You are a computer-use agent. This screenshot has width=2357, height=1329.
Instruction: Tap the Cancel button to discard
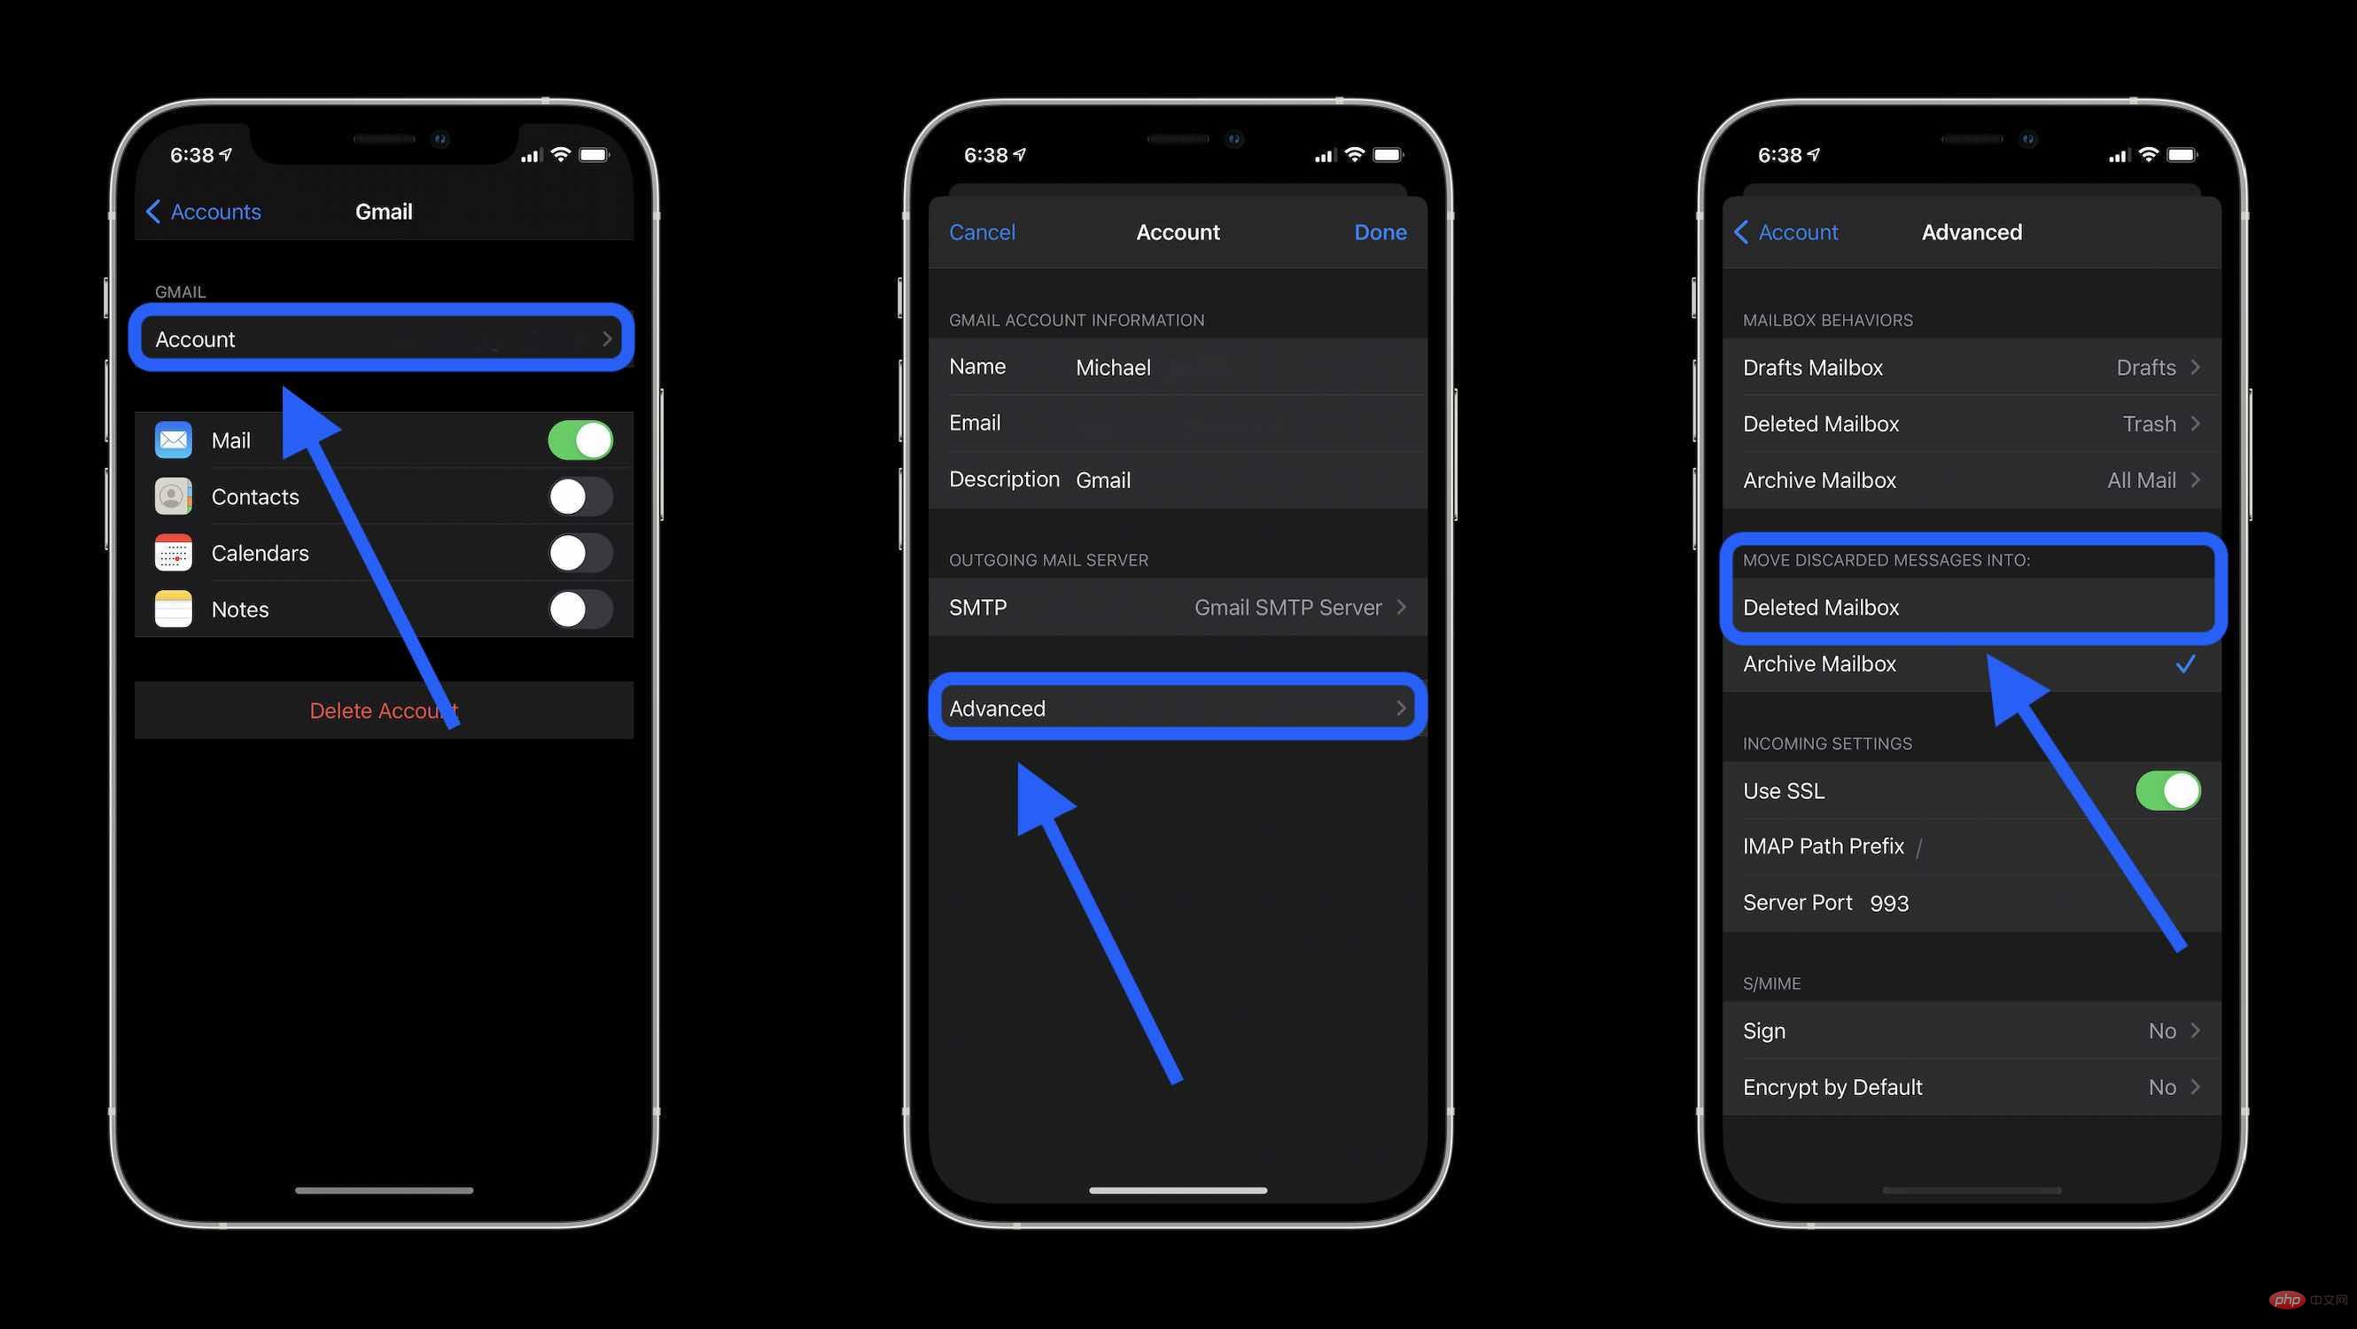point(983,231)
